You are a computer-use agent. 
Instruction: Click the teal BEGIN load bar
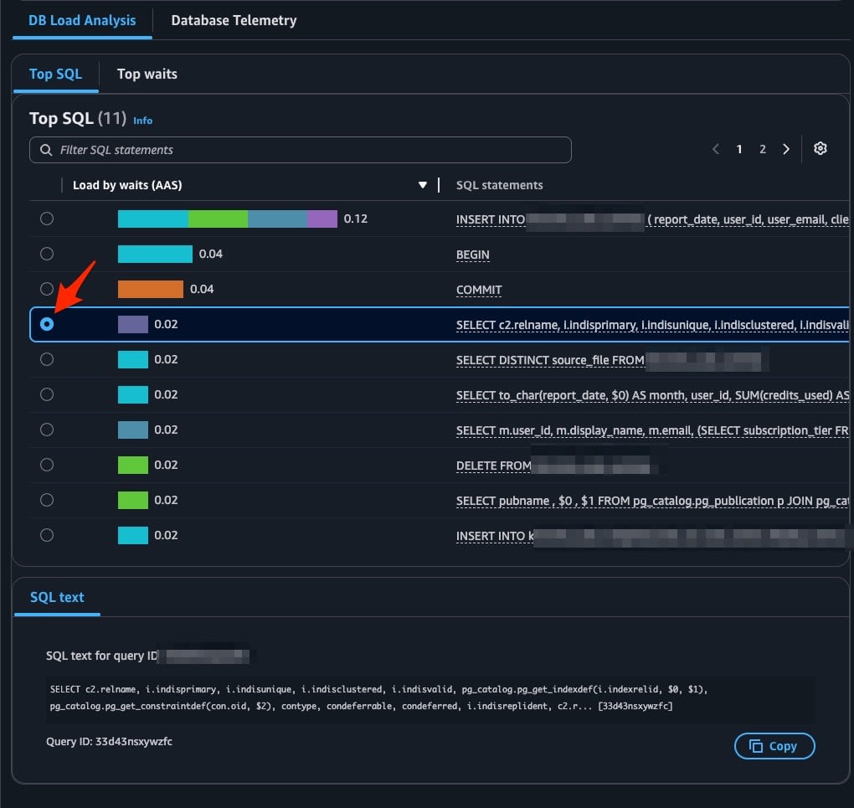(x=155, y=254)
